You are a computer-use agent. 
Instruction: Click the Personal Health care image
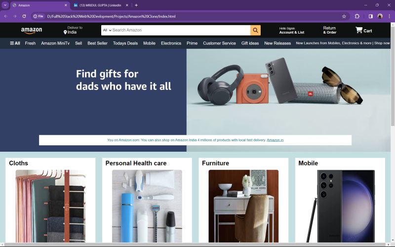(147, 206)
